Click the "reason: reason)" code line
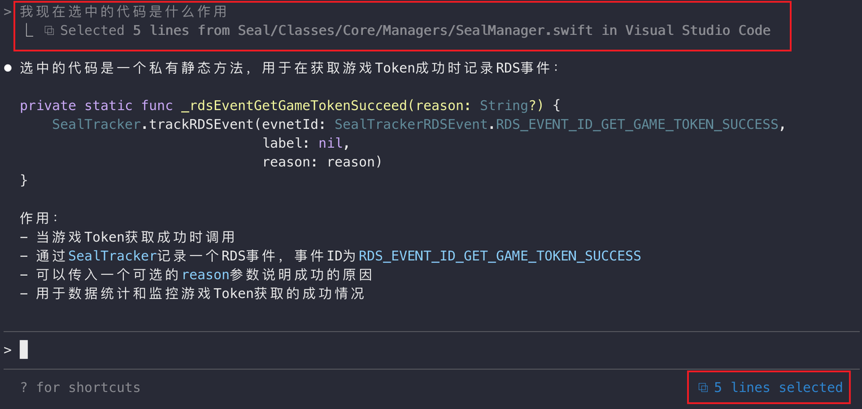 322,162
